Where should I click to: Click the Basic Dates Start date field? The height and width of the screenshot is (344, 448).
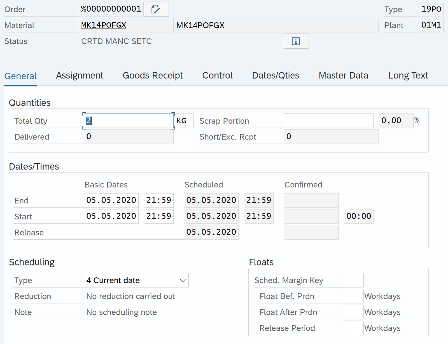tap(111, 216)
